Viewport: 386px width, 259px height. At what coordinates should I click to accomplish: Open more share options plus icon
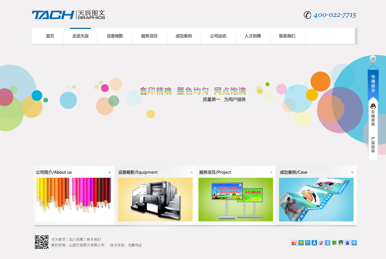354,243
